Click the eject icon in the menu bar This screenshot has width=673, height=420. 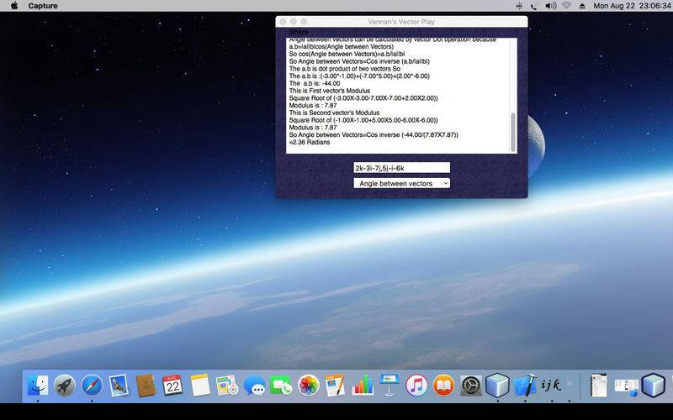point(582,6)
